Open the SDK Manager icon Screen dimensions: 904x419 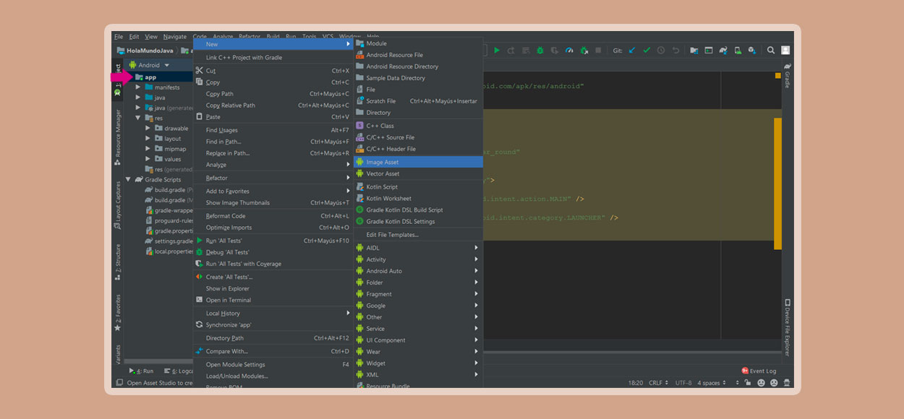click(752, 51)
